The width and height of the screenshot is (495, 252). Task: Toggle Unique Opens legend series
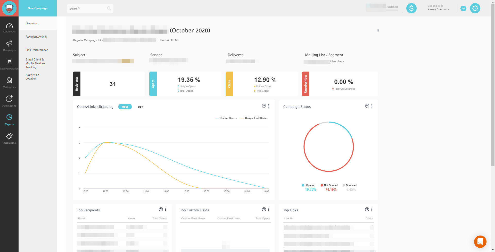[x=226, y=118]
